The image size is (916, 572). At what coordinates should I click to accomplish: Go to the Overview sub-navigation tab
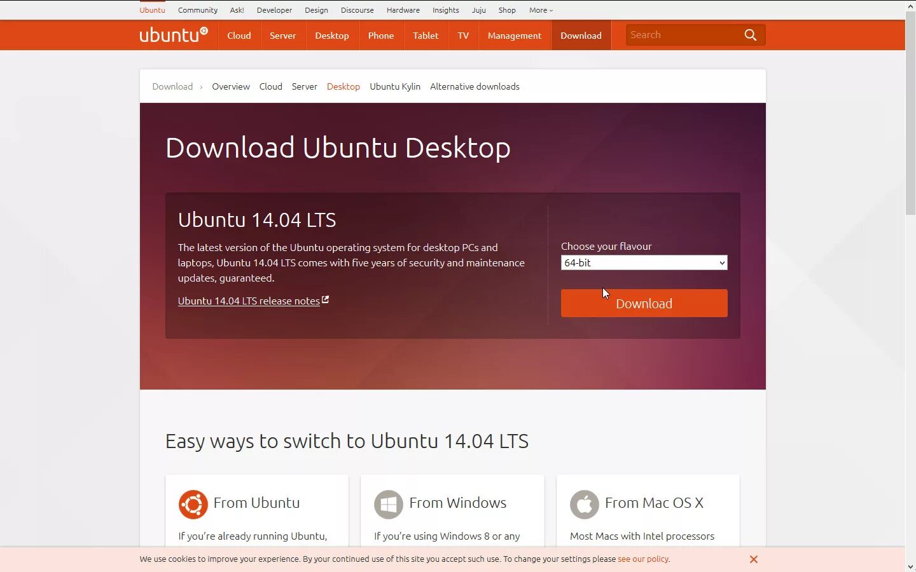coord(231,86)
